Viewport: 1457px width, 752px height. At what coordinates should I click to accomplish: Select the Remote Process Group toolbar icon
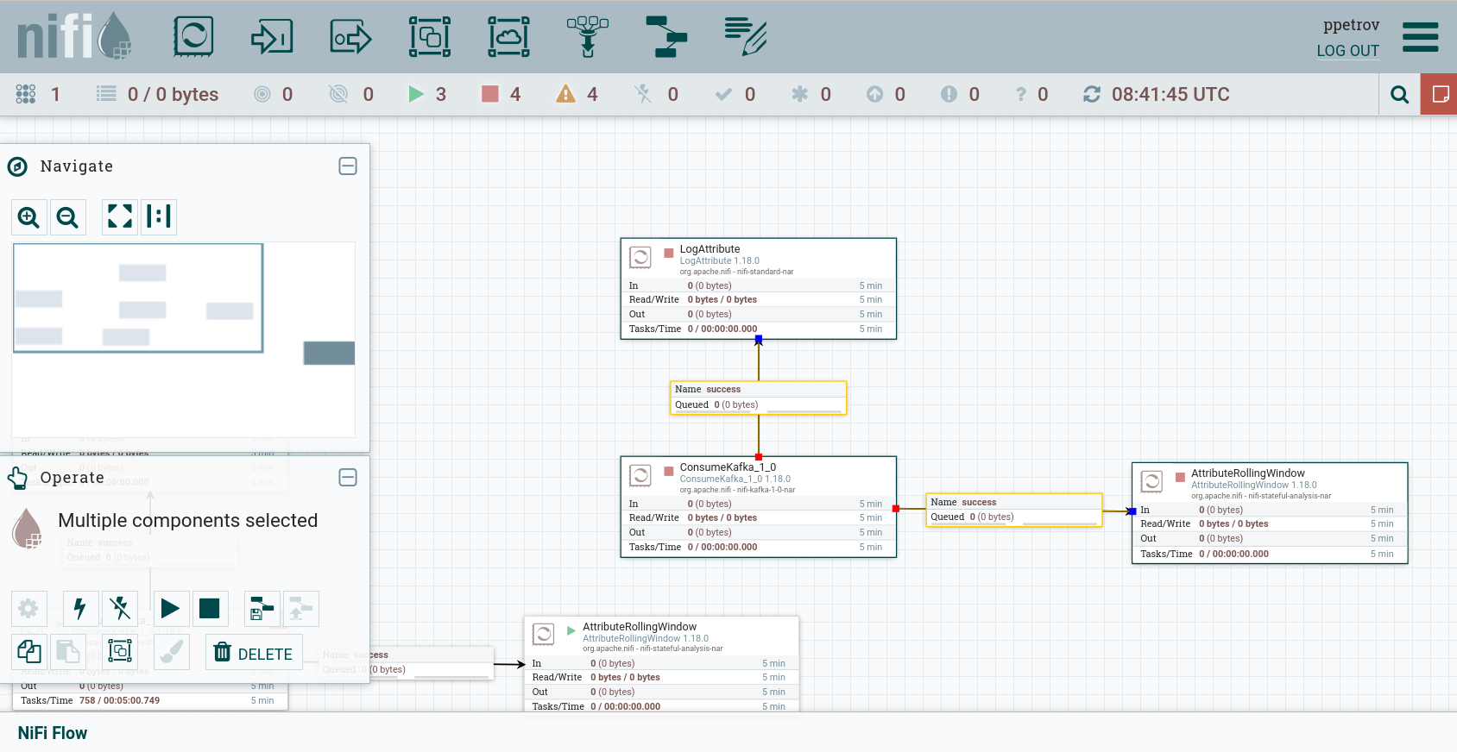509,37
